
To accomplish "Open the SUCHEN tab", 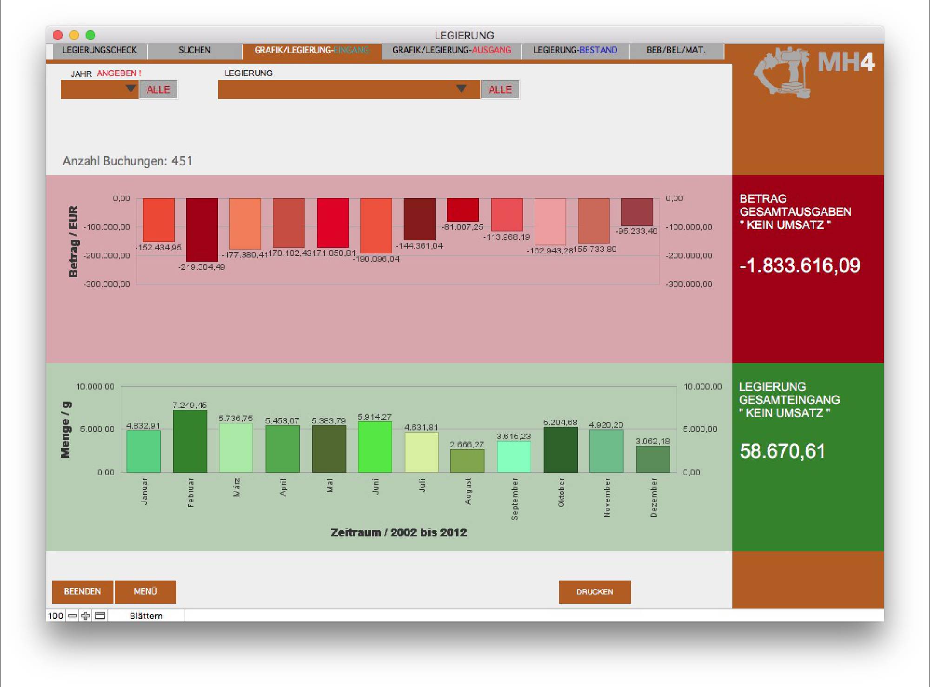I will pyautogui.click(x=194, y=50).
